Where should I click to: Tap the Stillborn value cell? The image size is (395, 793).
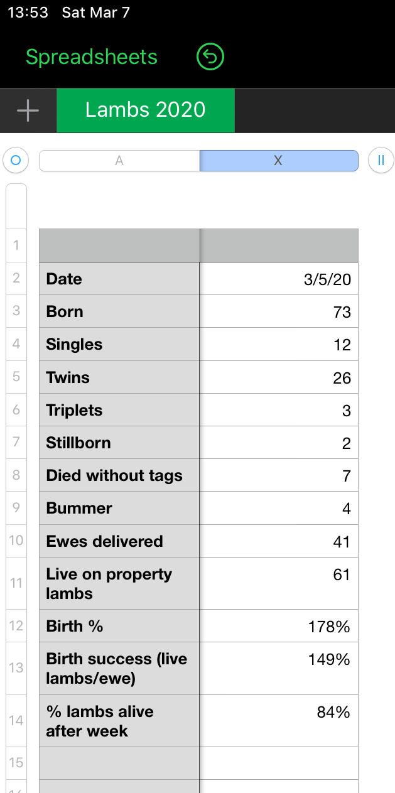coord(279,443)
